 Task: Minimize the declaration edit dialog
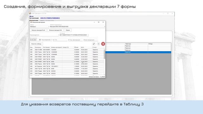95,22
